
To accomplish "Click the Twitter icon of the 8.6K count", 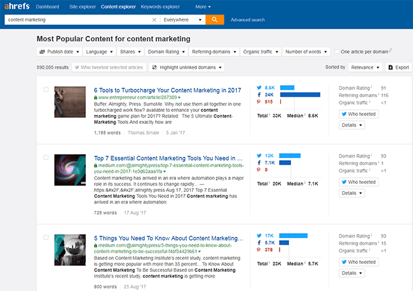I will [x=259, y=88].
